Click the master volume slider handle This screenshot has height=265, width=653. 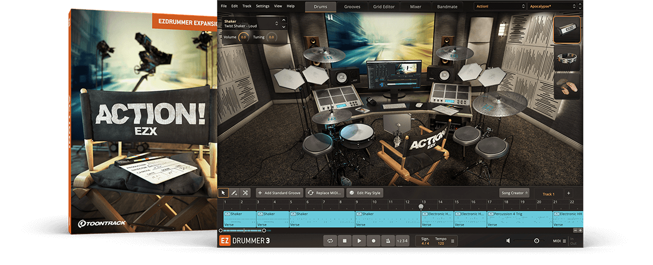[x=537, y=241]
